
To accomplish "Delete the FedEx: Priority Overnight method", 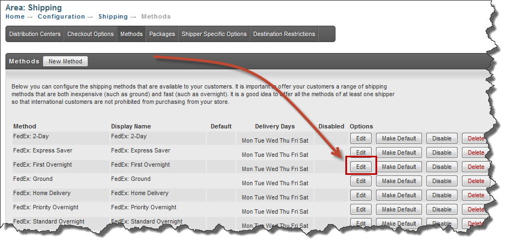I will pyautogui.click(x=476, y=210).
